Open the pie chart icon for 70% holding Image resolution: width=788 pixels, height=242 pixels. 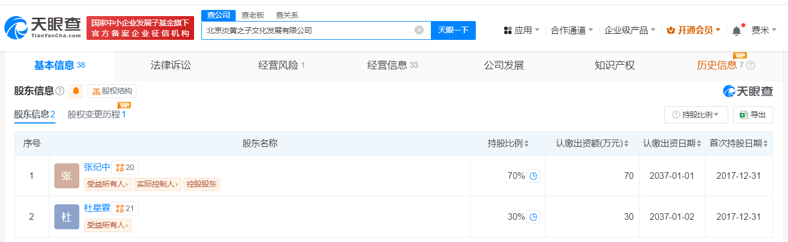[533, 176]
